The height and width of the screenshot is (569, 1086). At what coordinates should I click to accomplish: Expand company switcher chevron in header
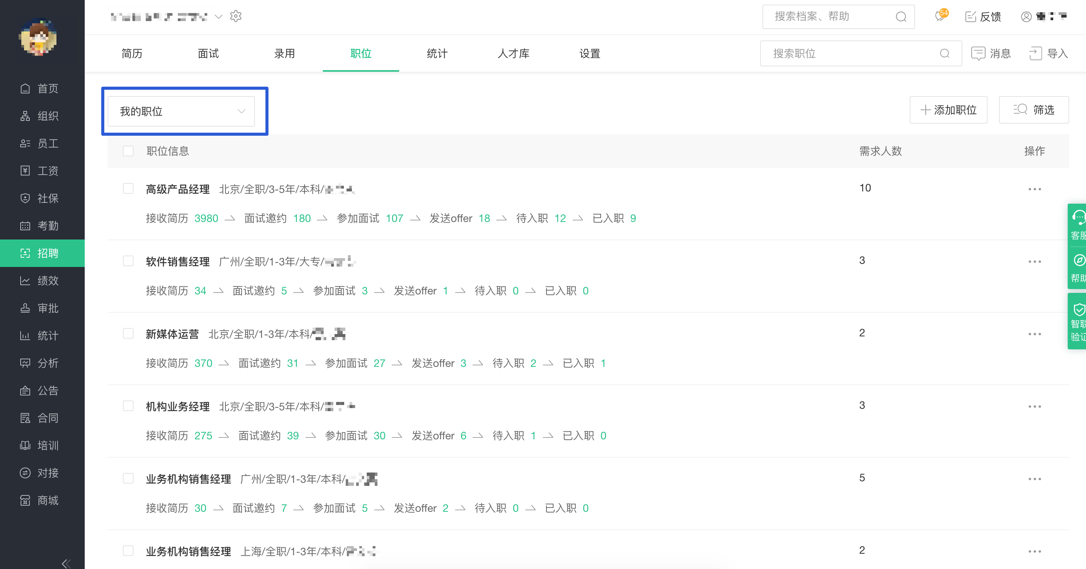tap(218, 17)
